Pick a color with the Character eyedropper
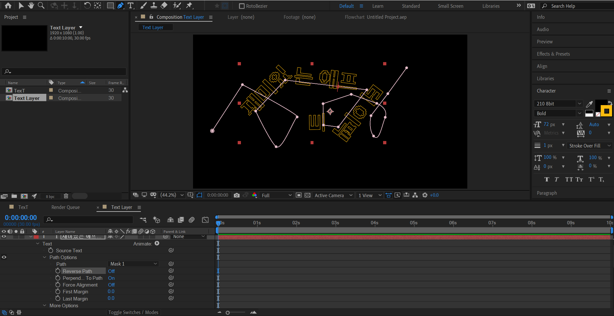The width and height of the screenshot is (614, 316). [x=589, y=104]
